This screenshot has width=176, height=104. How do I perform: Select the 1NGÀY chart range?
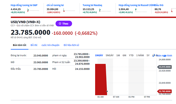[x=99, y=55]
